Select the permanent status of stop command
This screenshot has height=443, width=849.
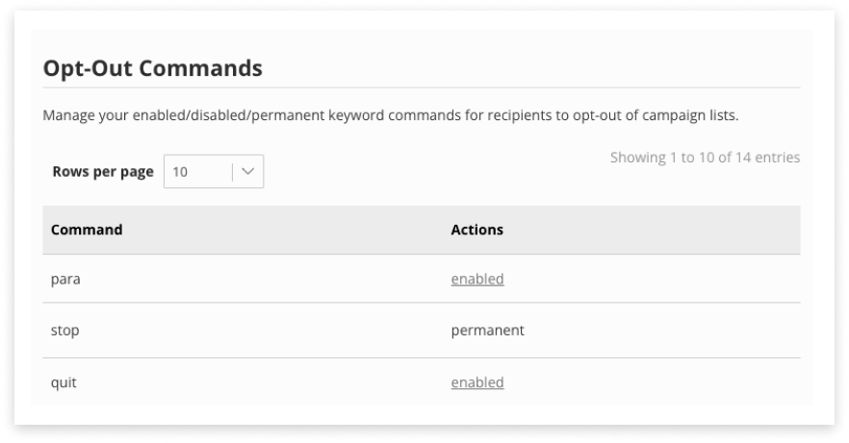point(487,331)
